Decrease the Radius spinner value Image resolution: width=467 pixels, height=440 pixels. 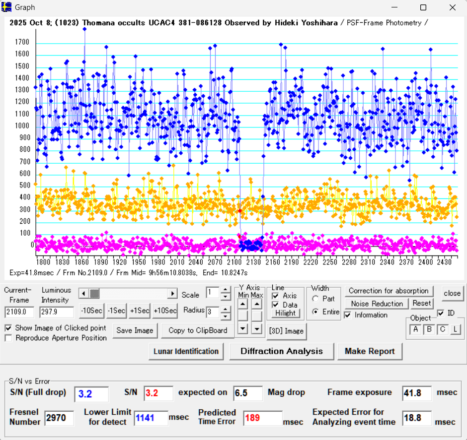click(226, 316)
